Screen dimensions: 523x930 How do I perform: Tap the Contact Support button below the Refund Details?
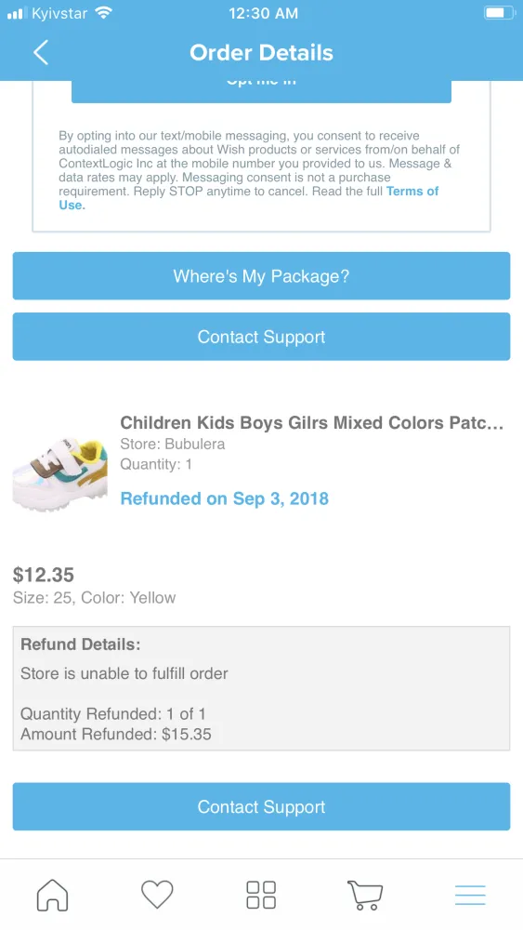click(x=261, y=806)
